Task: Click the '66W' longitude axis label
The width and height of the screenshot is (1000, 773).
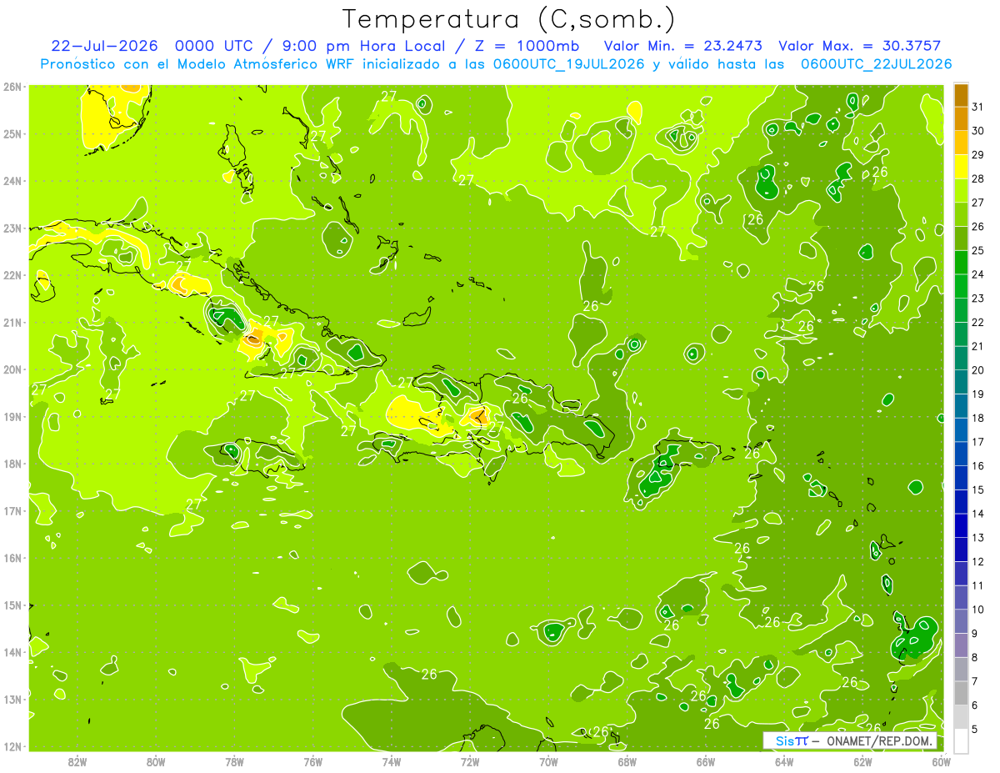Action: [706, 762]
